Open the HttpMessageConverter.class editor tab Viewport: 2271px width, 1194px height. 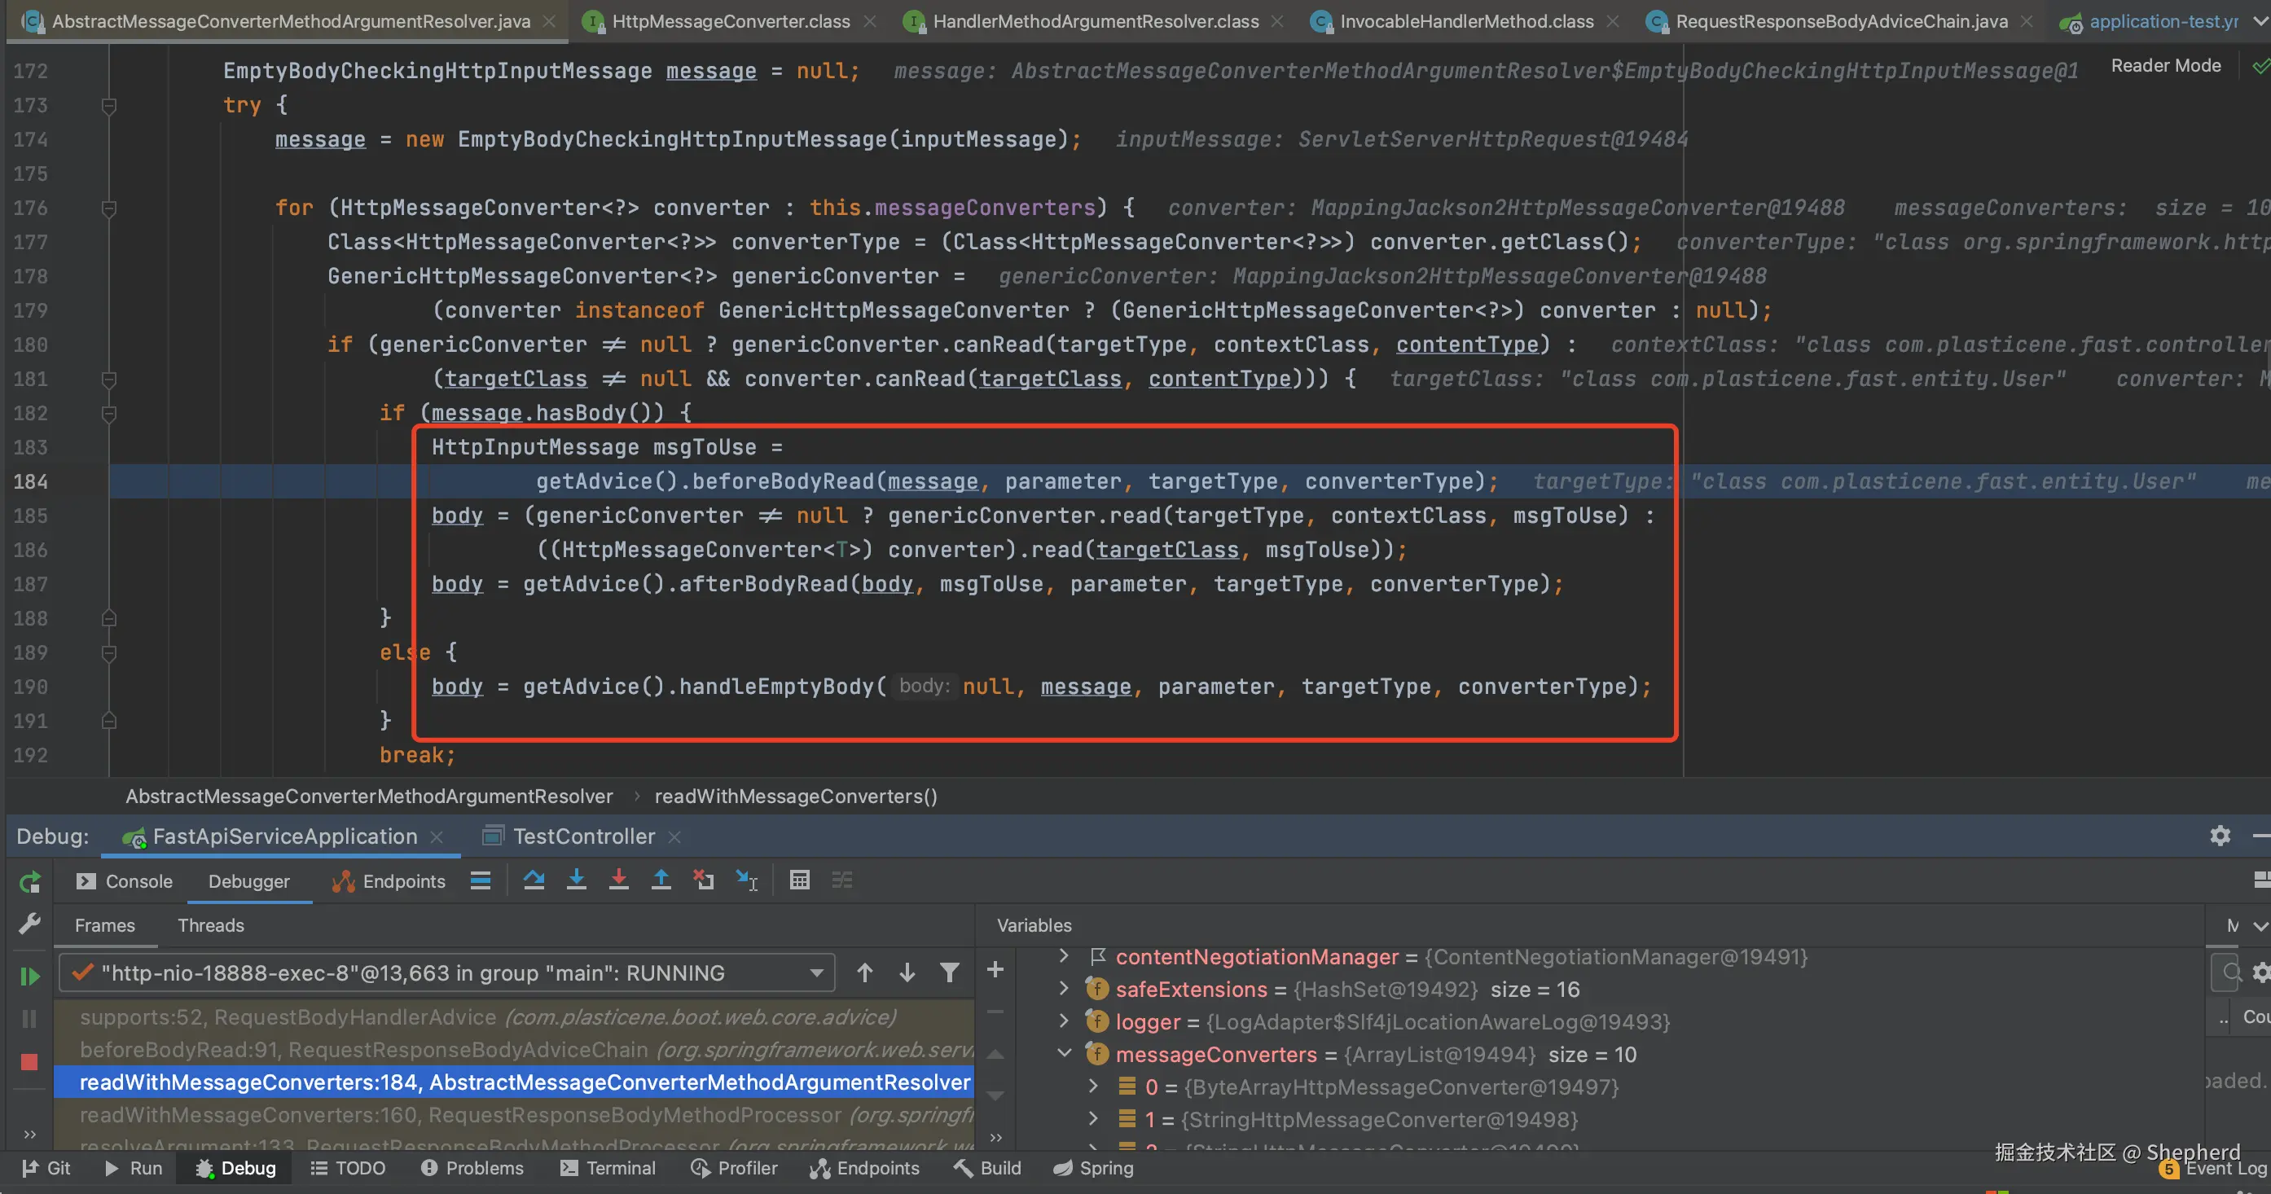point(730,21)
